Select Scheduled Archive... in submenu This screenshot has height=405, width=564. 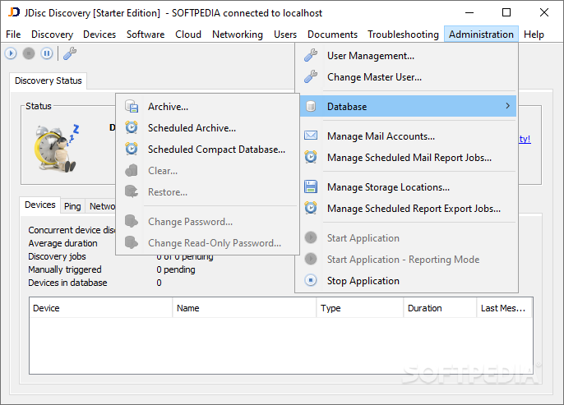207,127
